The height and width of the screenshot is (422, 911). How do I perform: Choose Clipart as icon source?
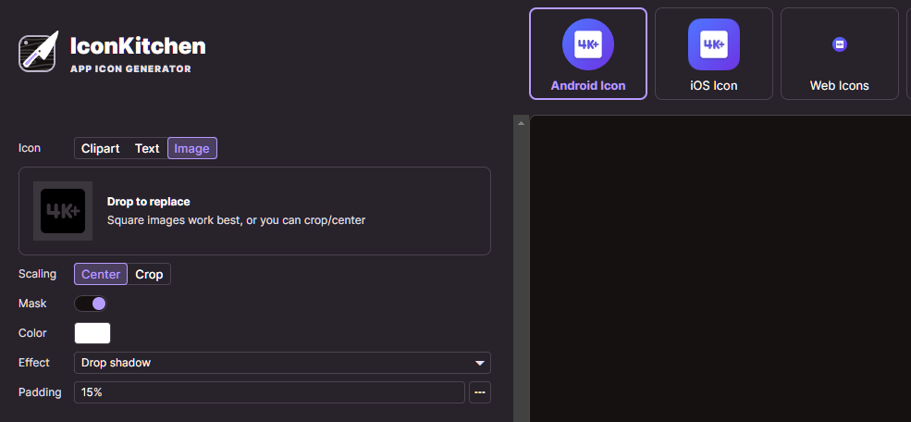pyautogui.click(x=101, y=148)
